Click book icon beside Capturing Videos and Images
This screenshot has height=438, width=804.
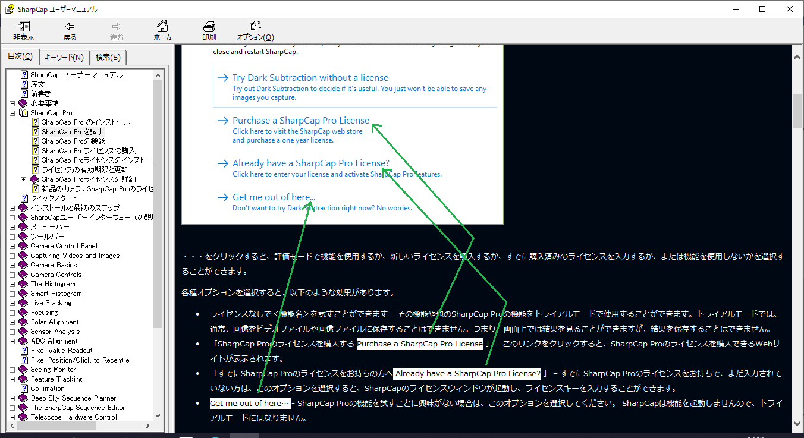click(x=24, y=256)
